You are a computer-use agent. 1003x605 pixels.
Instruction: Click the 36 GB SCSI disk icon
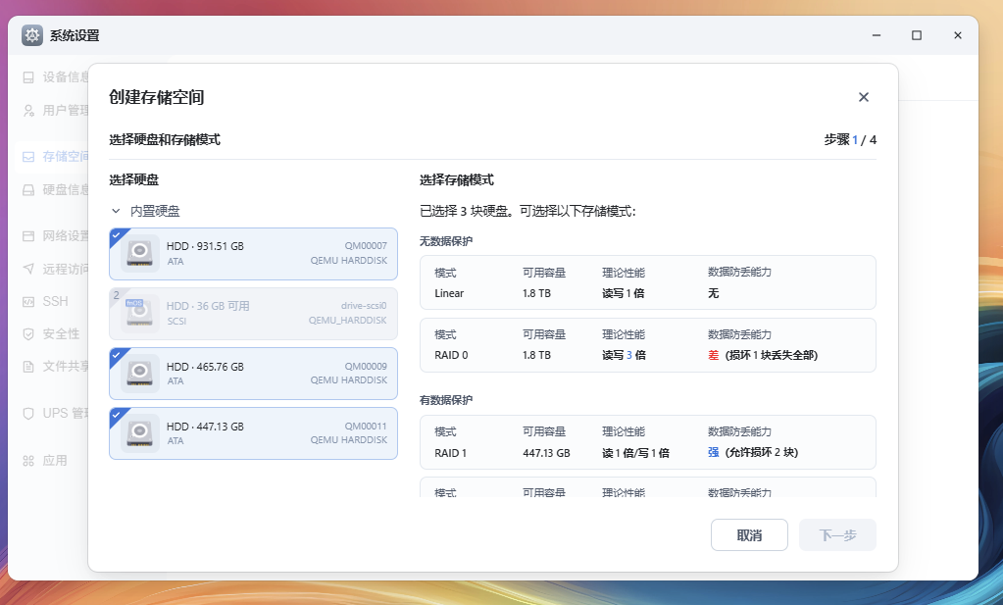[140, 313]
